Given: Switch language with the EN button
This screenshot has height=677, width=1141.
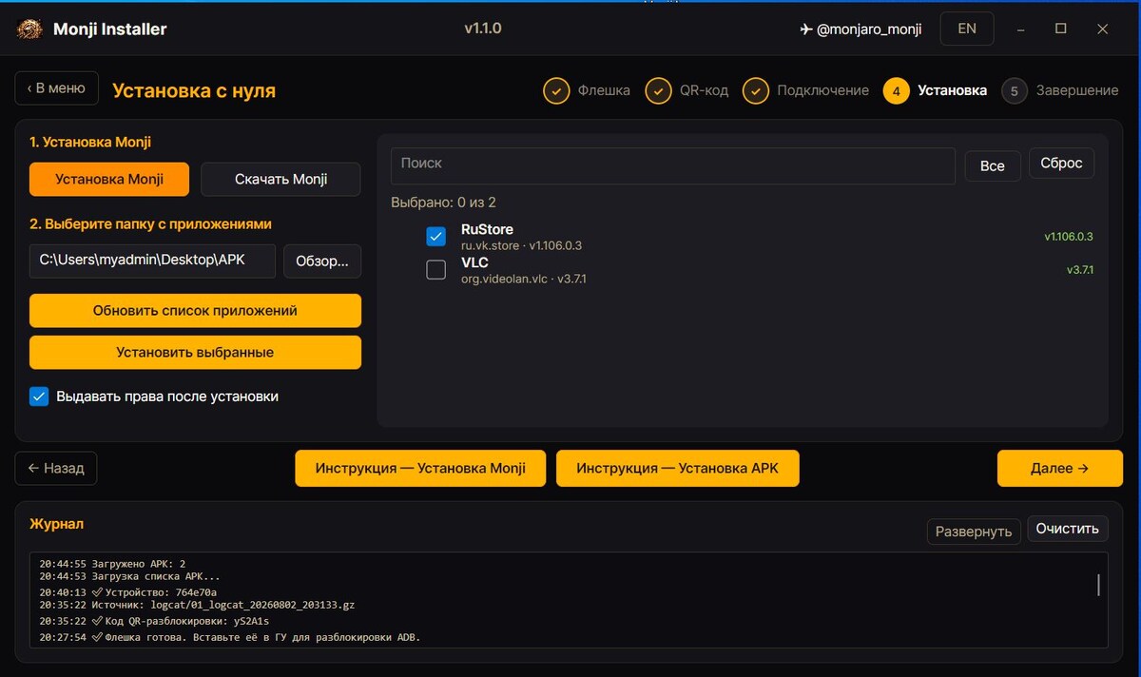Looking at the screenshot, I should (x=967, y=29).
